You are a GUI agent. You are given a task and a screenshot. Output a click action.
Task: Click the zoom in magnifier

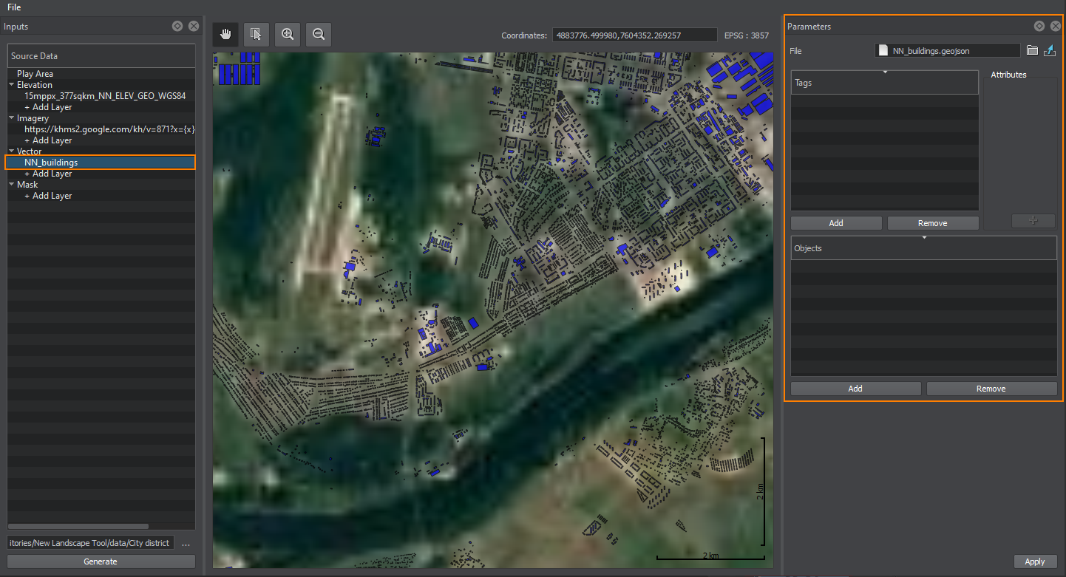pos(288,34)
